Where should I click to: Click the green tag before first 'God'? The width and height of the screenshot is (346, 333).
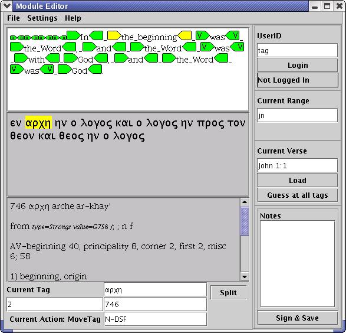[70, 58]
